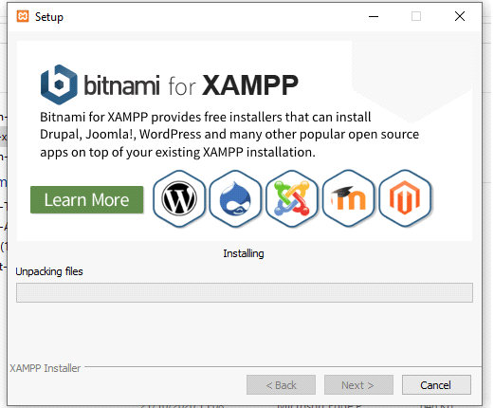
Task: Click the disabled < Back button
Action: (281, 385)
